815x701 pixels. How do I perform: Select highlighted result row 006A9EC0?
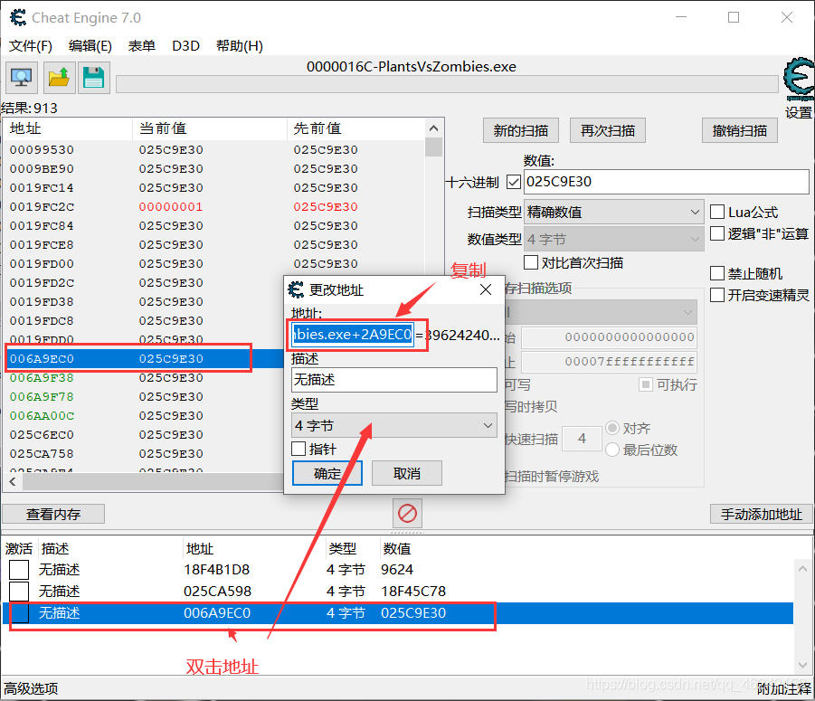[144, 358]
